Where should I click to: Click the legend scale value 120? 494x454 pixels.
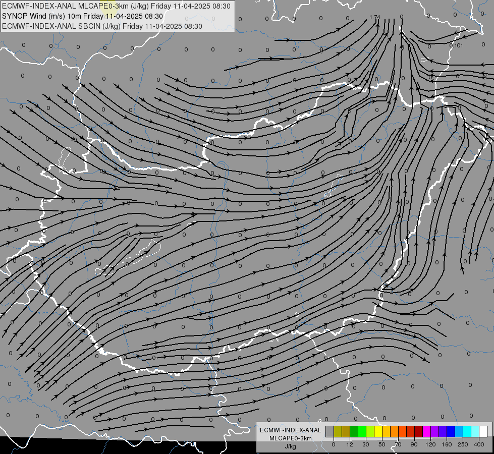pyautogui.click(x=431, y=444)
